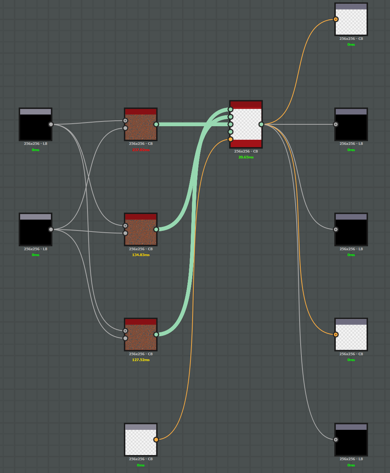Select the input socket of the bottom-right L8 output node
The image size is (390, 473).
tap(335, 439)
